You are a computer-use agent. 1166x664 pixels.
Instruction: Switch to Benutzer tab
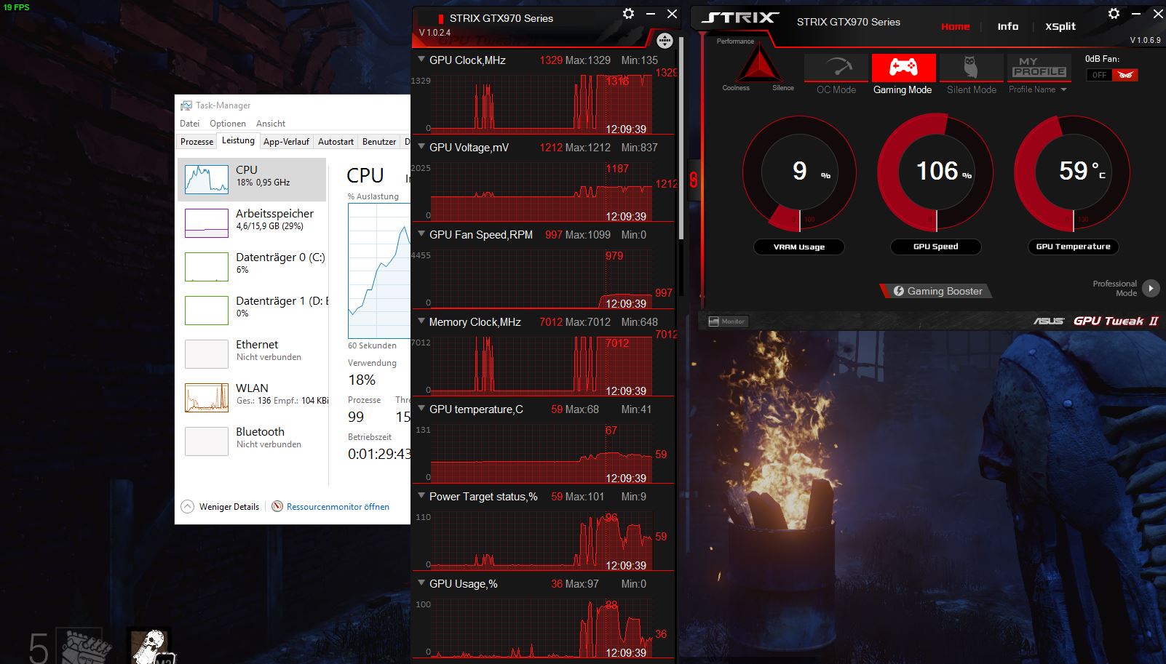click(379, 142)
